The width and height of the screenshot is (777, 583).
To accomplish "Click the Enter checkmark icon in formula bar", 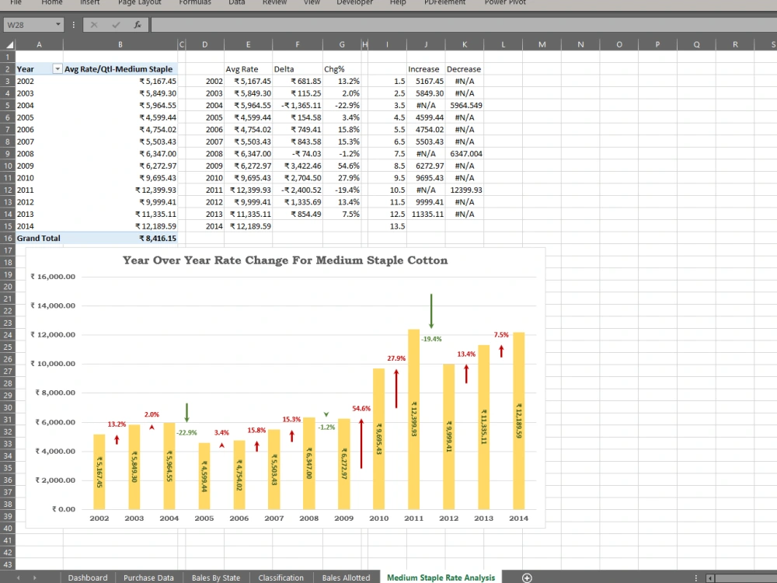I will coord(116,24).
